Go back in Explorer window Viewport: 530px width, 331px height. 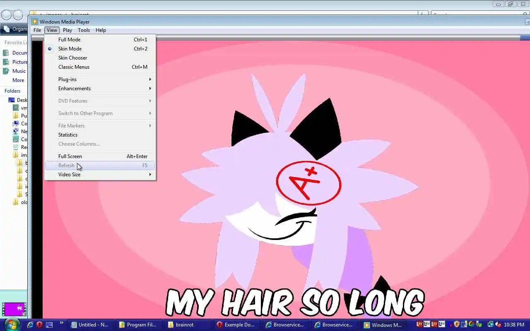click(x=6, y=15)
